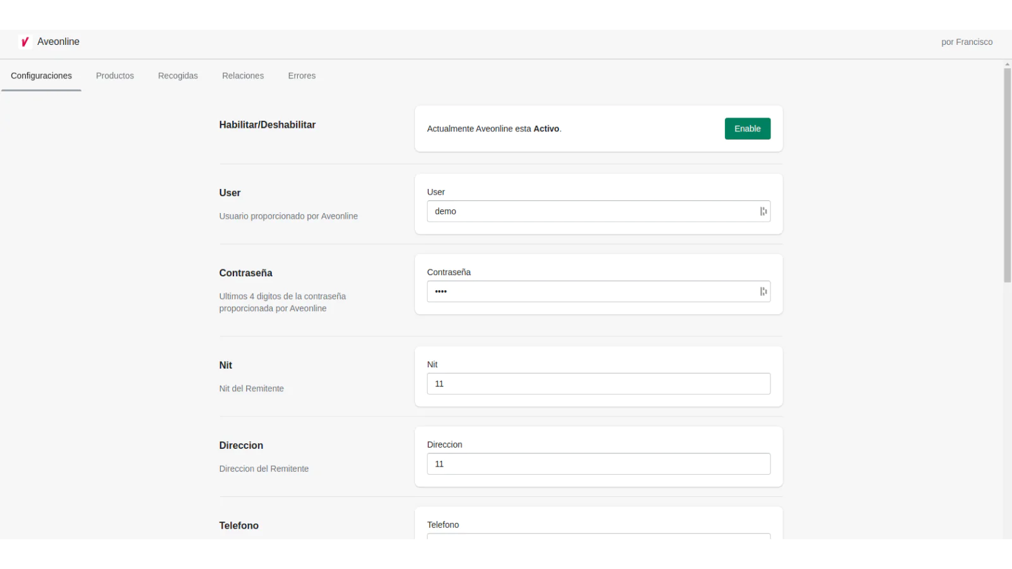The height and width of the screenshot is (569, 1012).
Task: Click the Actualmente Aveonline esta Activo status text
Action: coord(494,129)
